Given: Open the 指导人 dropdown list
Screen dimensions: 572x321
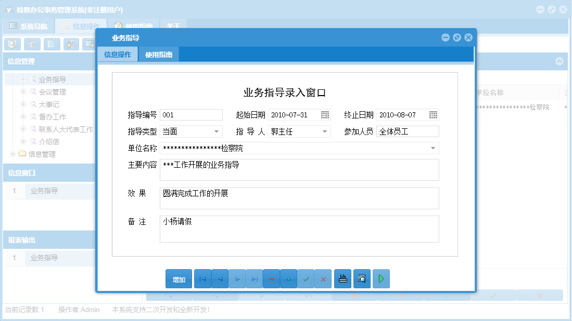Looking at the screenshot, I should point(326,131).
